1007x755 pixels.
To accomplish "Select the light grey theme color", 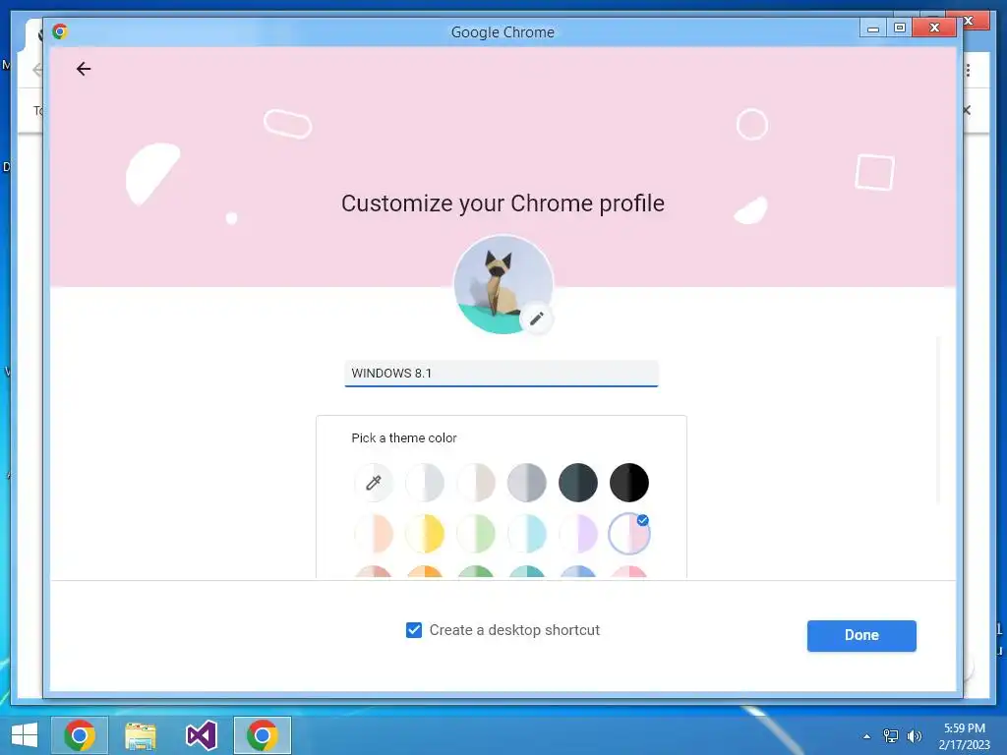I will (425, 482).
